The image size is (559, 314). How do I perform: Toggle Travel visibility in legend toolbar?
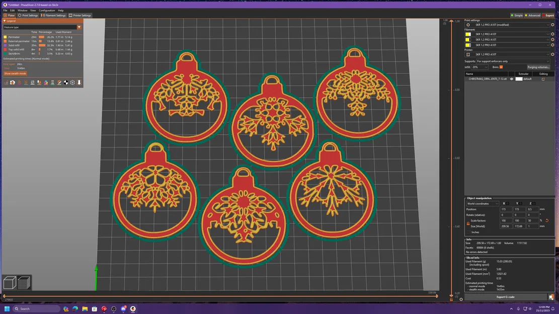pos(6,82)
